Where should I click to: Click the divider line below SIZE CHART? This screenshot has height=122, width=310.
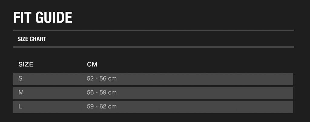coord(153,47)
